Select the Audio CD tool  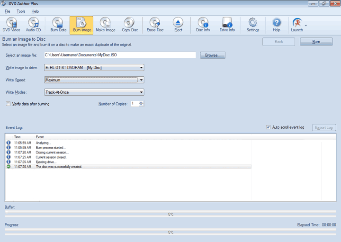[x=33, y=25]
